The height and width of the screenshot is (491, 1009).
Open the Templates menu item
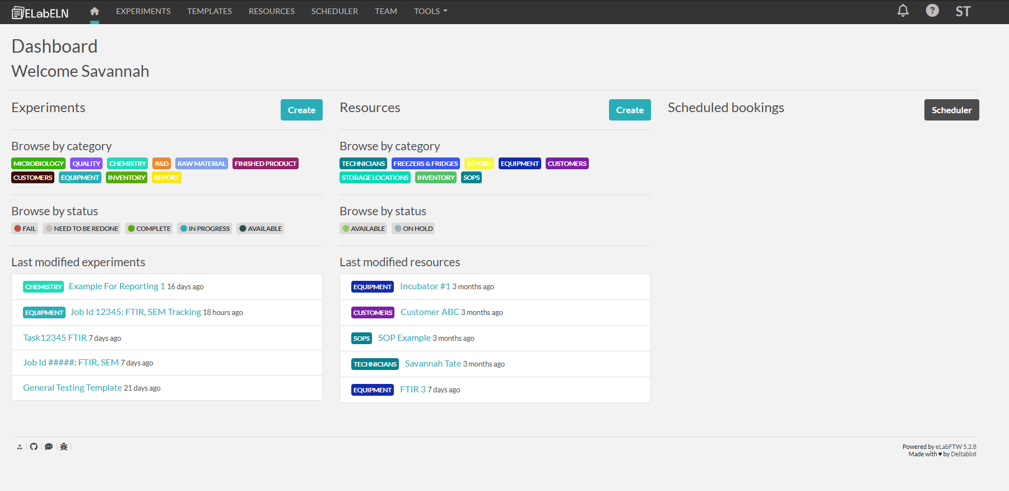point(210,11)
